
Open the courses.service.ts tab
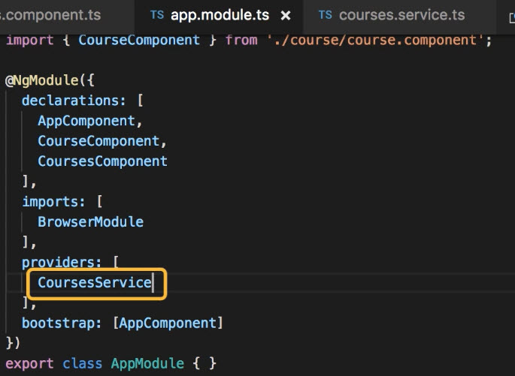pos(401,15)
